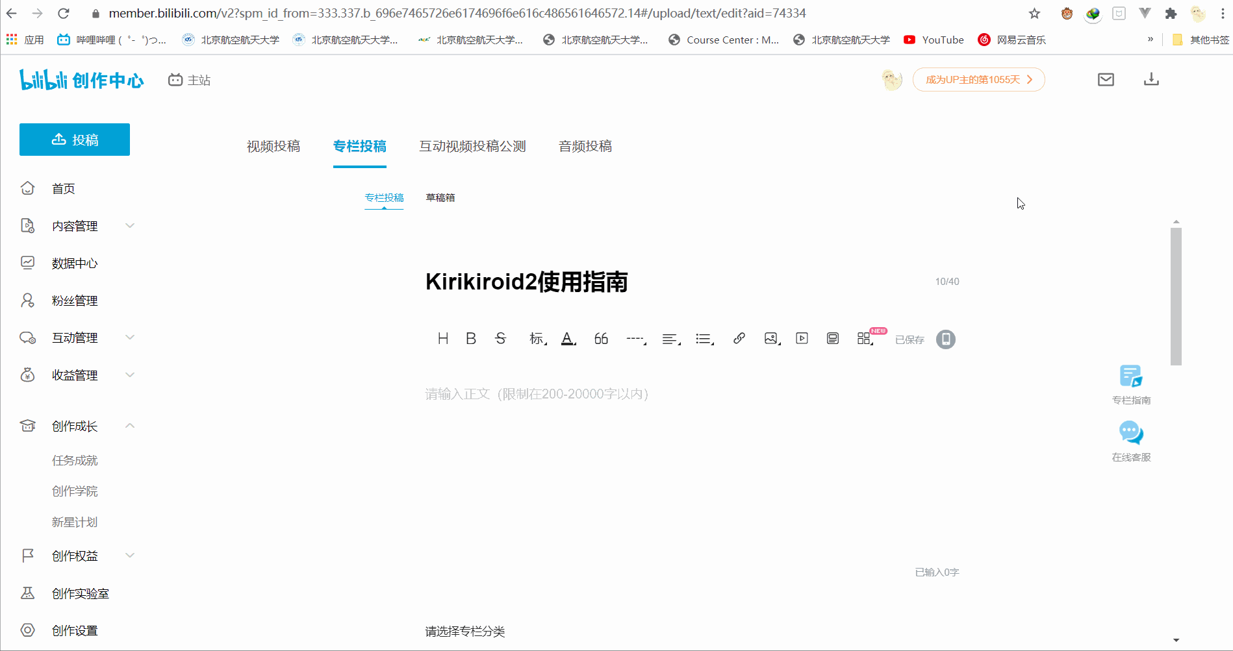Click the blue 投稿 upload button

tap(75, 140)
